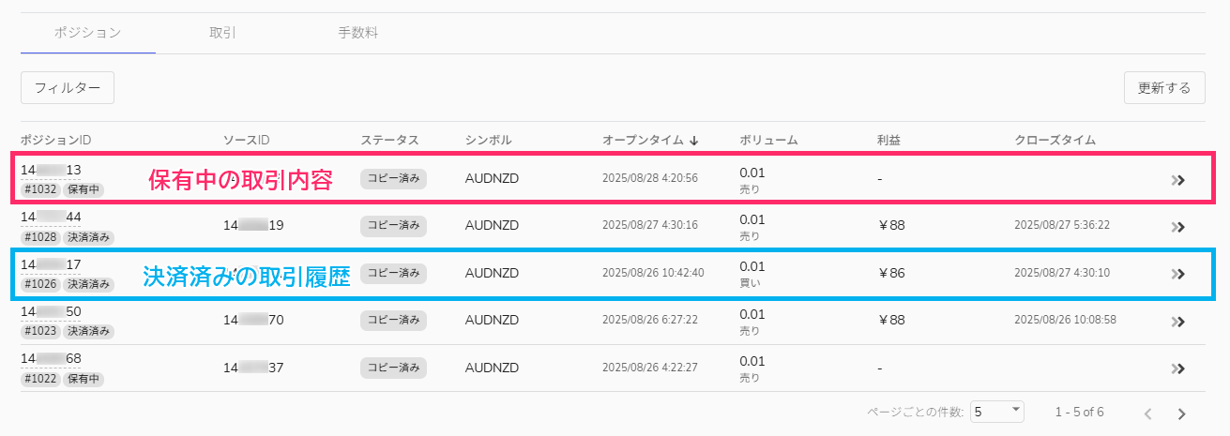Viewport: 1230px width, 436px height.
Task: Click the 決済済み badge on #1028
Action: [89, 237]
